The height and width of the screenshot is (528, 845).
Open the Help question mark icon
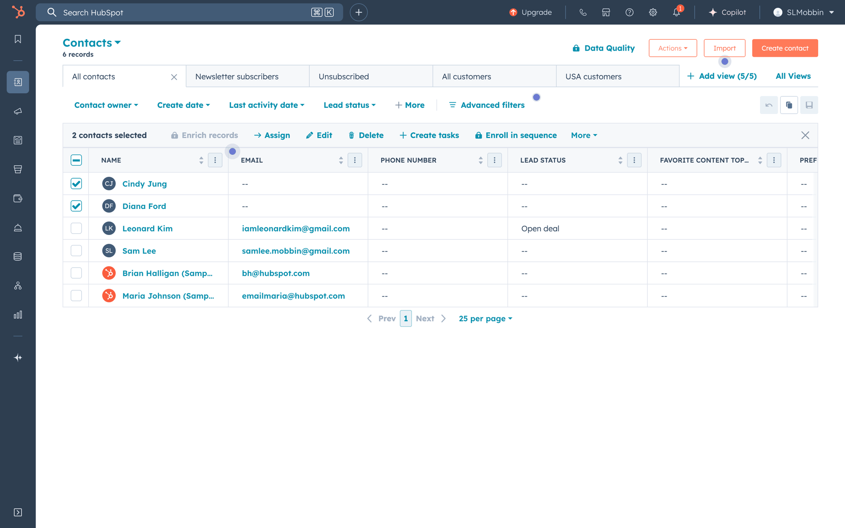point(629,12)
